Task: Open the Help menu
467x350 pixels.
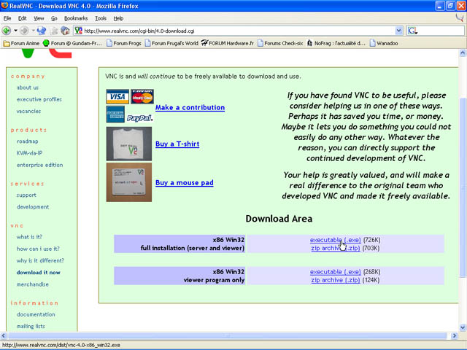Action: click(x=118, y=18)
